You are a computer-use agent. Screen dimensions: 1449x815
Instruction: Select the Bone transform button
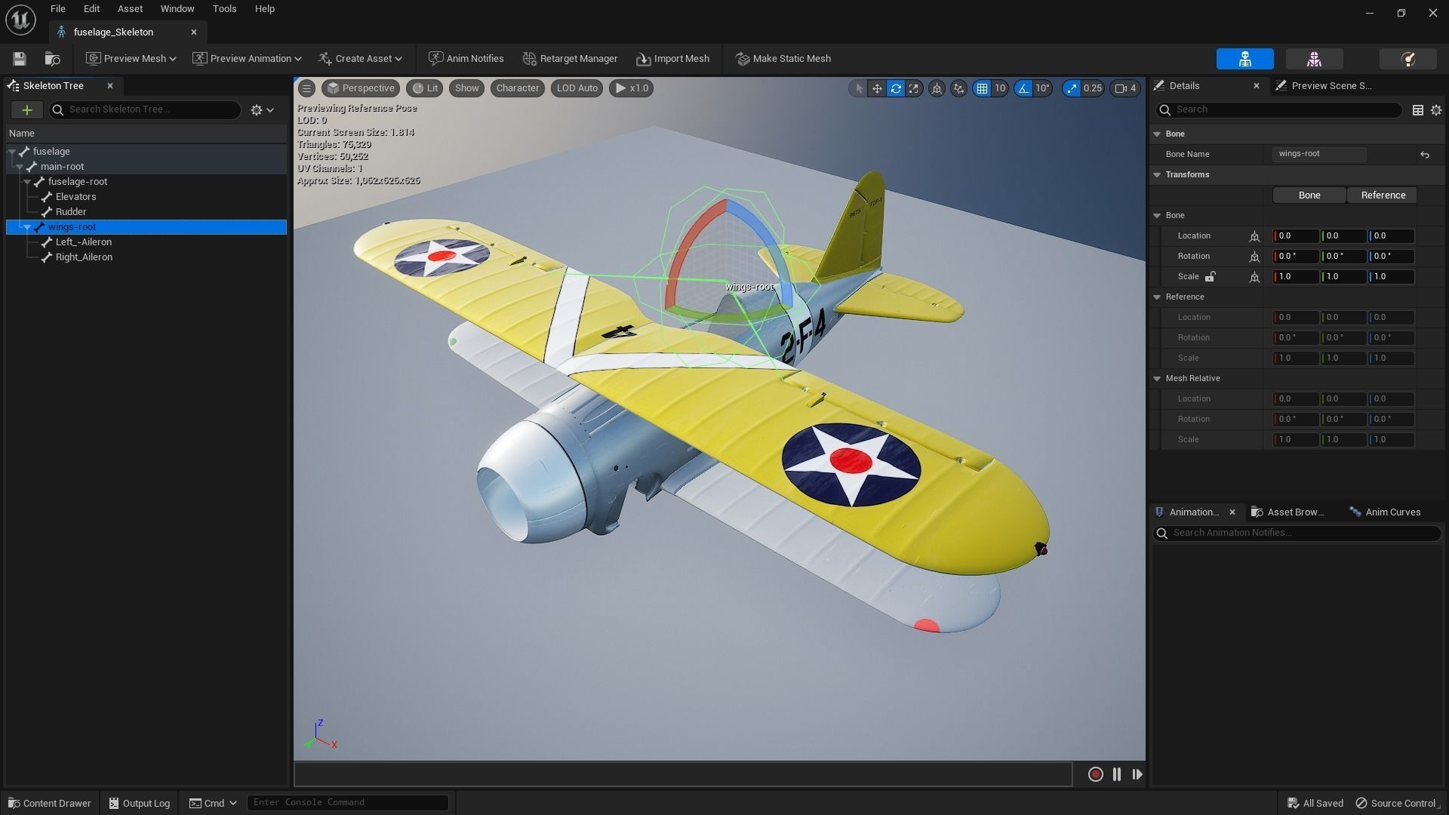click(1309, 195)
